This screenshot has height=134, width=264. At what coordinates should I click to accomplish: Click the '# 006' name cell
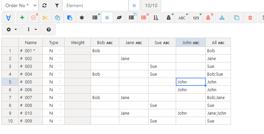click(31, 90)
